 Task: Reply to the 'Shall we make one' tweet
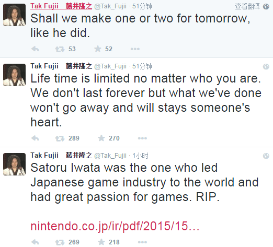click(x=35, y=49)
